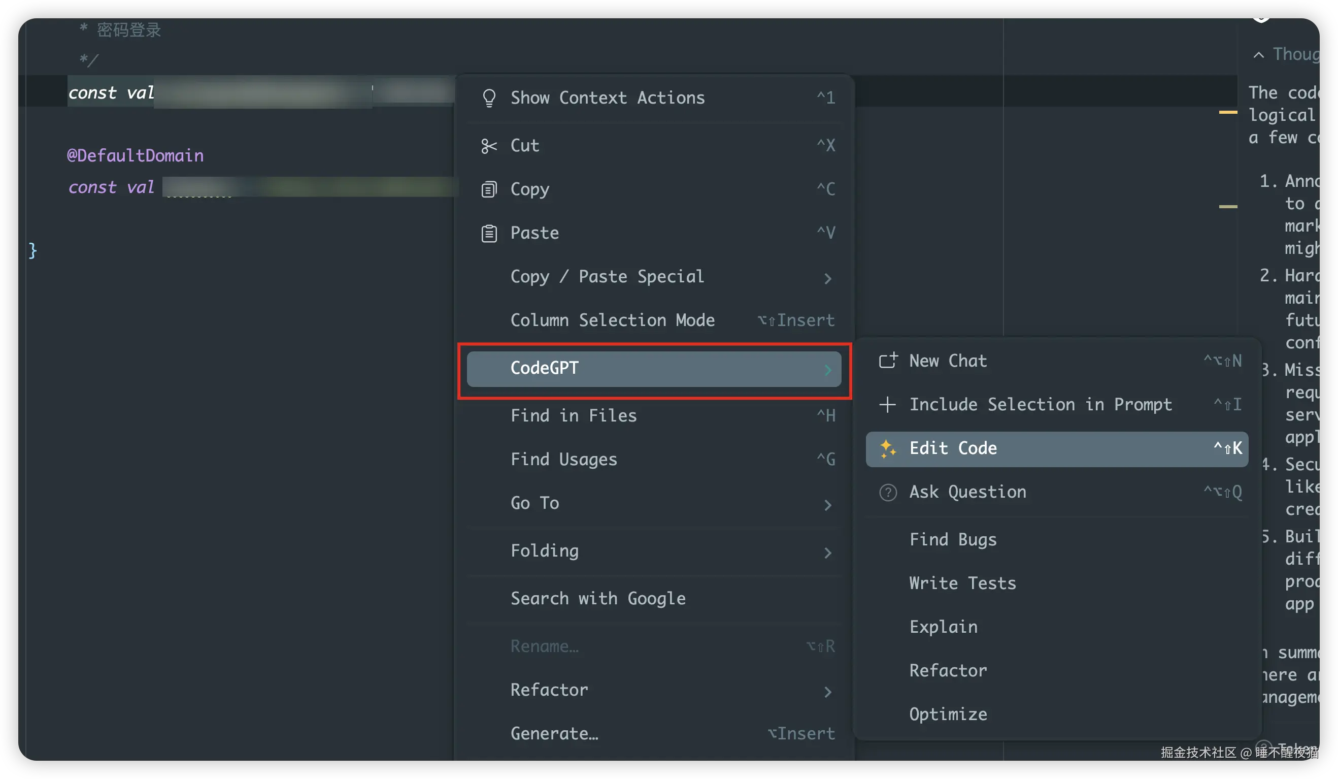Click the New Chat icon
Image resolution: width=1338 pixels, height=779 pixels.
(x=888, y=361)
